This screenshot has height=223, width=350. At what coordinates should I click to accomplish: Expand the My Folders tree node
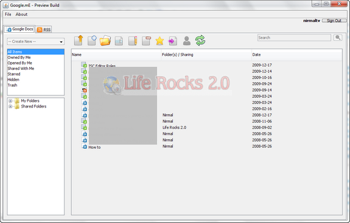[x=10, y=101]
